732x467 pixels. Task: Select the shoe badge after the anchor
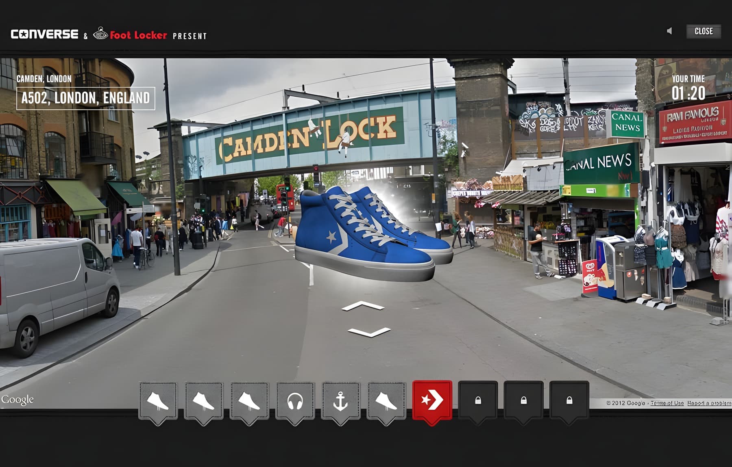pyautogui.click(x=386, y=402)
